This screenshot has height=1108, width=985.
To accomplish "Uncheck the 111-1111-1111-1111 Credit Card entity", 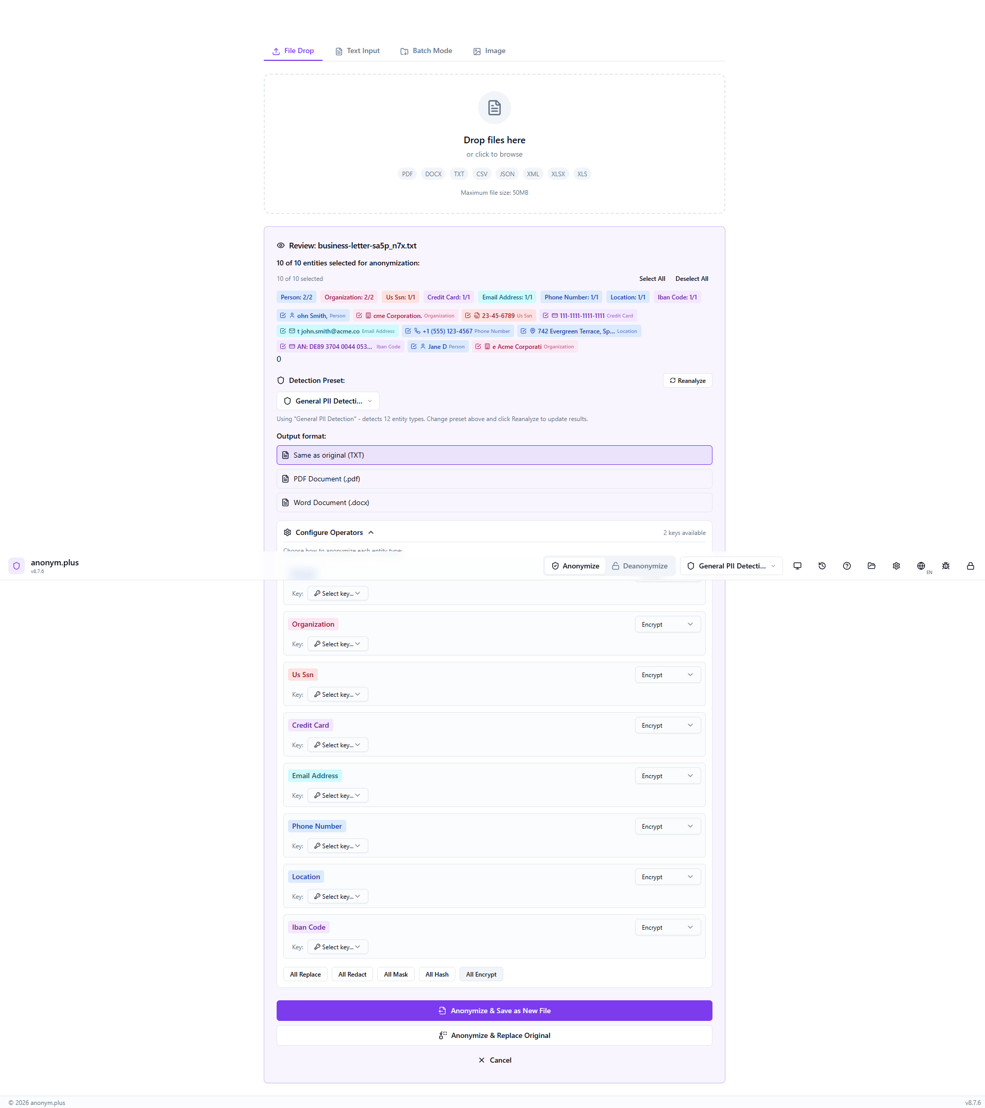I will pos(546,315).
